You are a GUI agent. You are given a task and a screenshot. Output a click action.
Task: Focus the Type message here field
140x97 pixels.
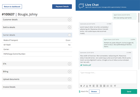click(108, 77)
